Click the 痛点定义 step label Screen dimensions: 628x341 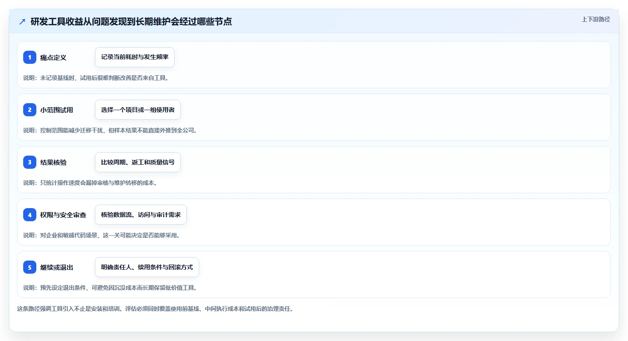(53, 57)
